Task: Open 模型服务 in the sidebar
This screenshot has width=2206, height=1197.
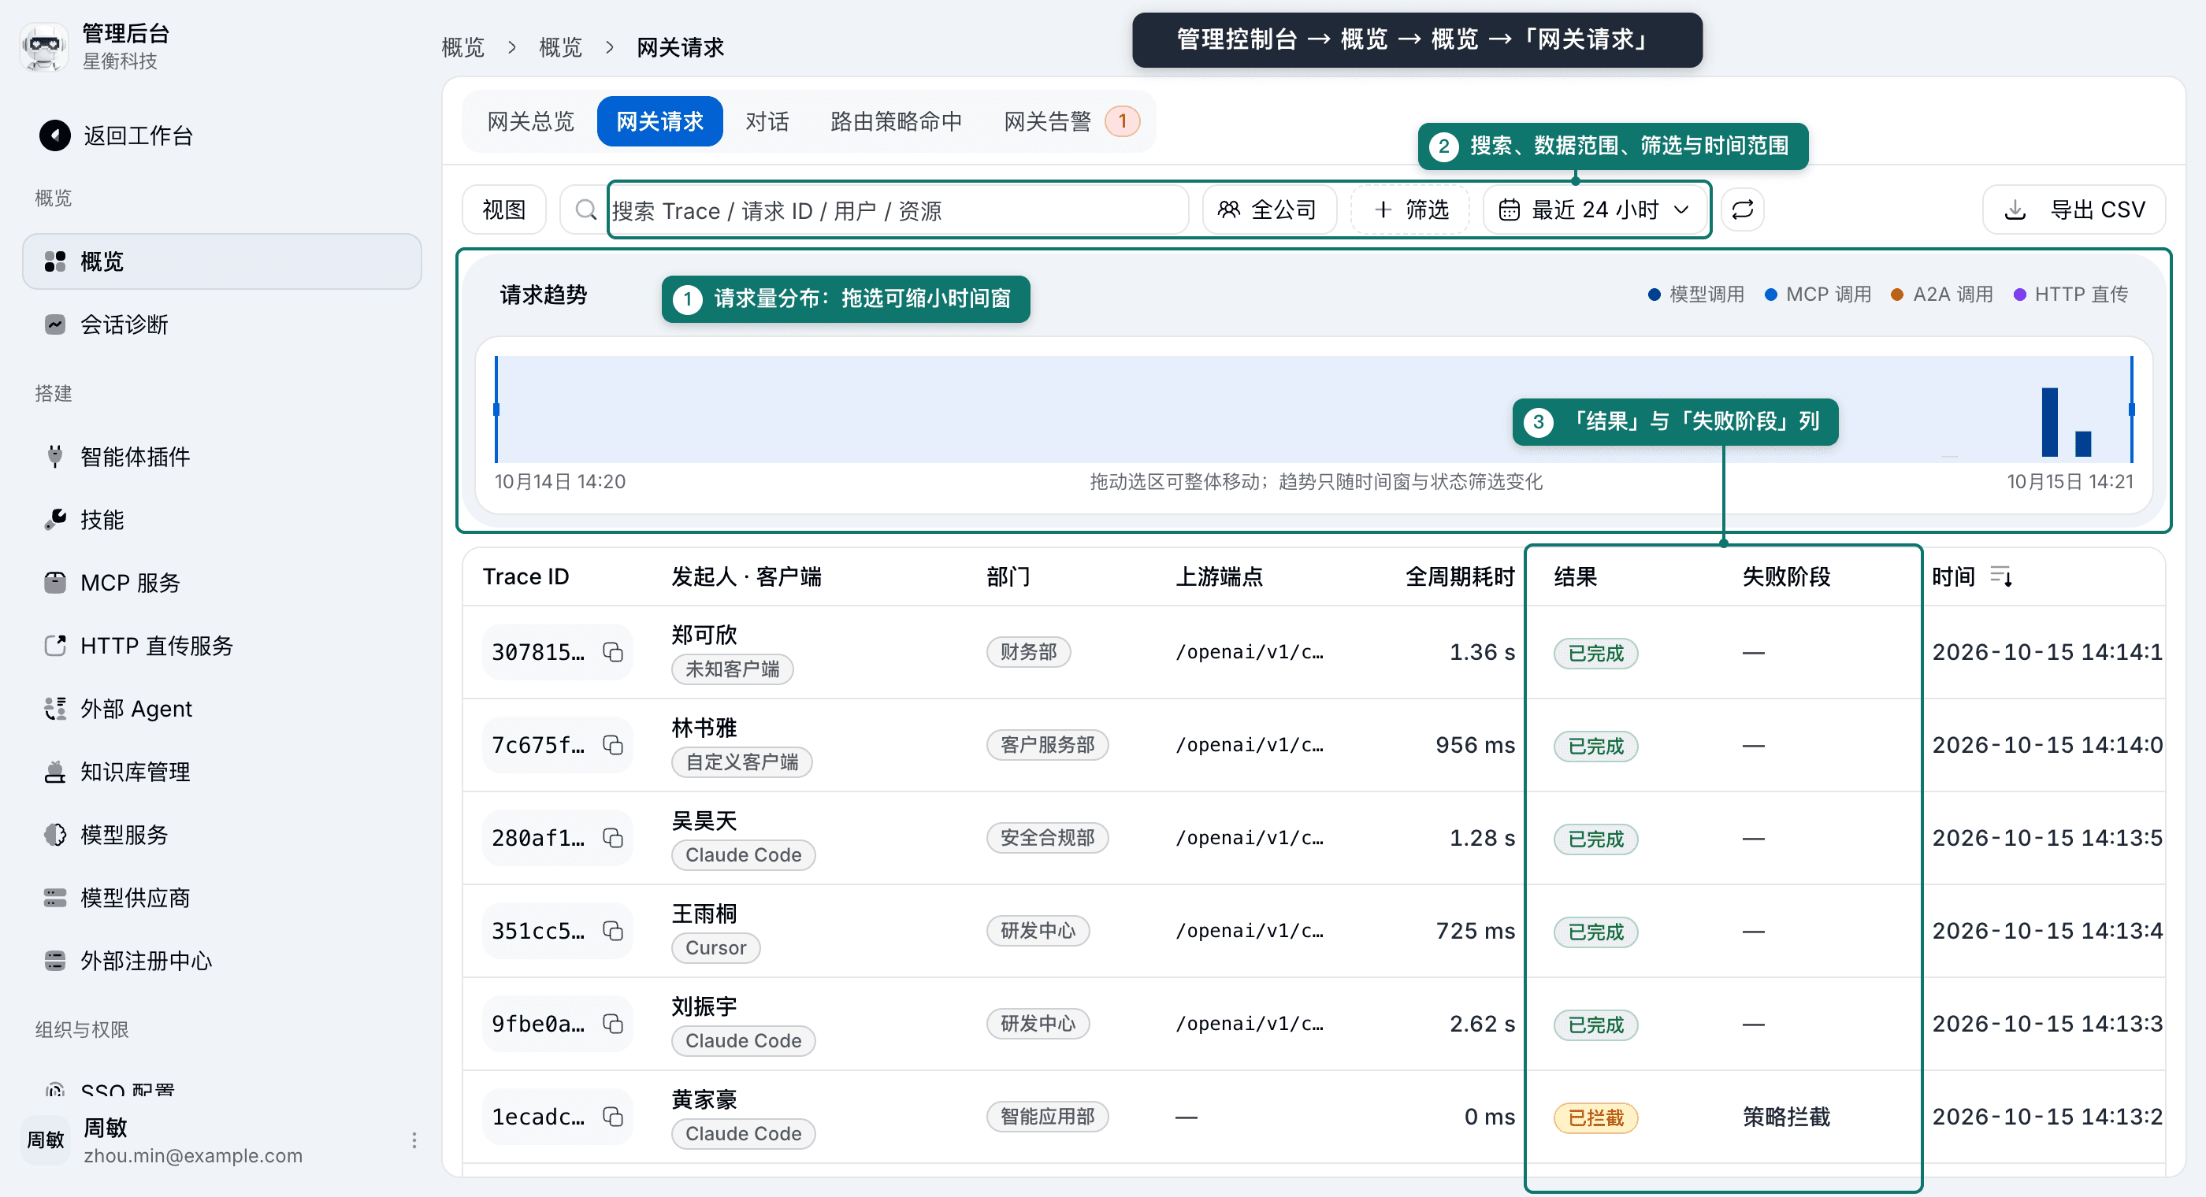Action: (x=221, y=835)
